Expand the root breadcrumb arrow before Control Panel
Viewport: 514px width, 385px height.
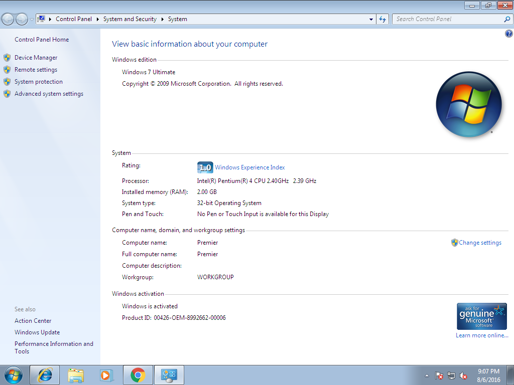coord(50,20)
